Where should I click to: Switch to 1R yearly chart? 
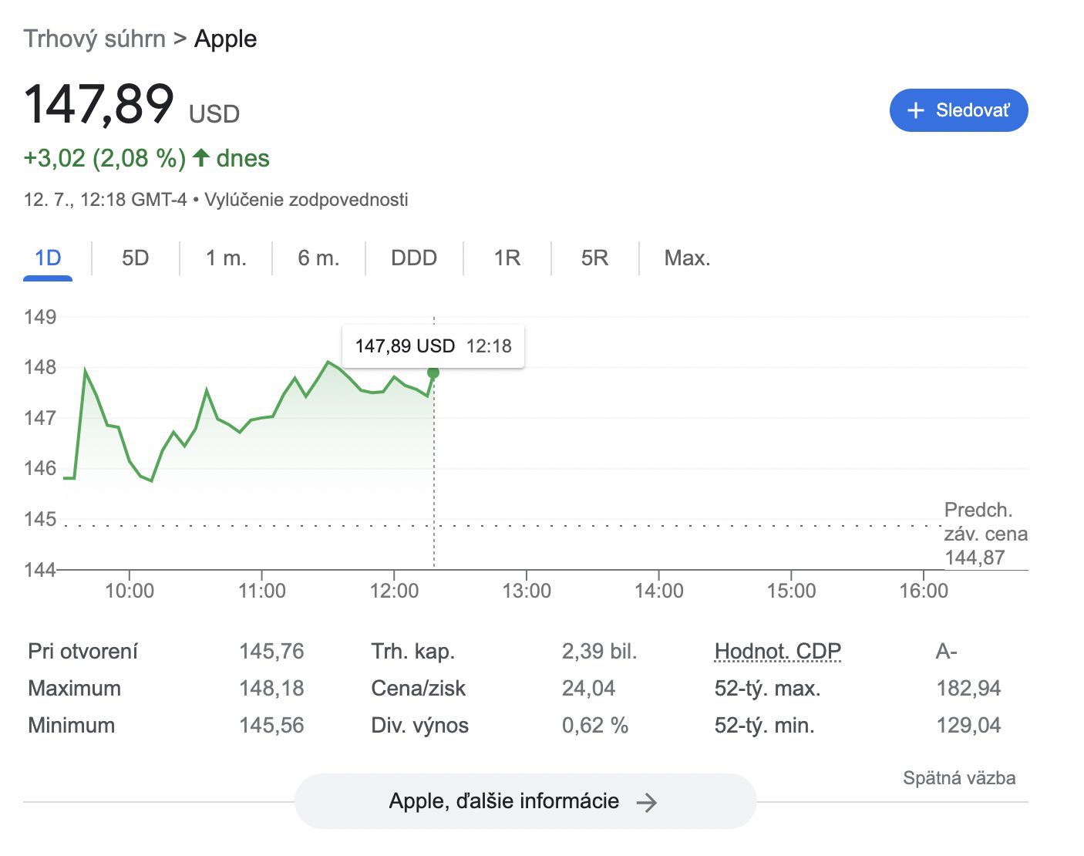tap(507, 258)
